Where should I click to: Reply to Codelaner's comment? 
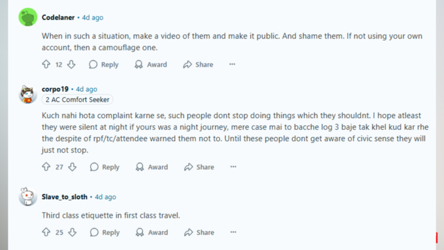[x=104, y=65]
